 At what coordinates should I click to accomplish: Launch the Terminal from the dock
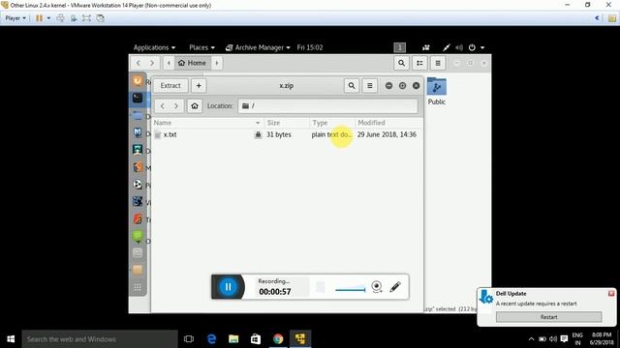pos(138,98)
